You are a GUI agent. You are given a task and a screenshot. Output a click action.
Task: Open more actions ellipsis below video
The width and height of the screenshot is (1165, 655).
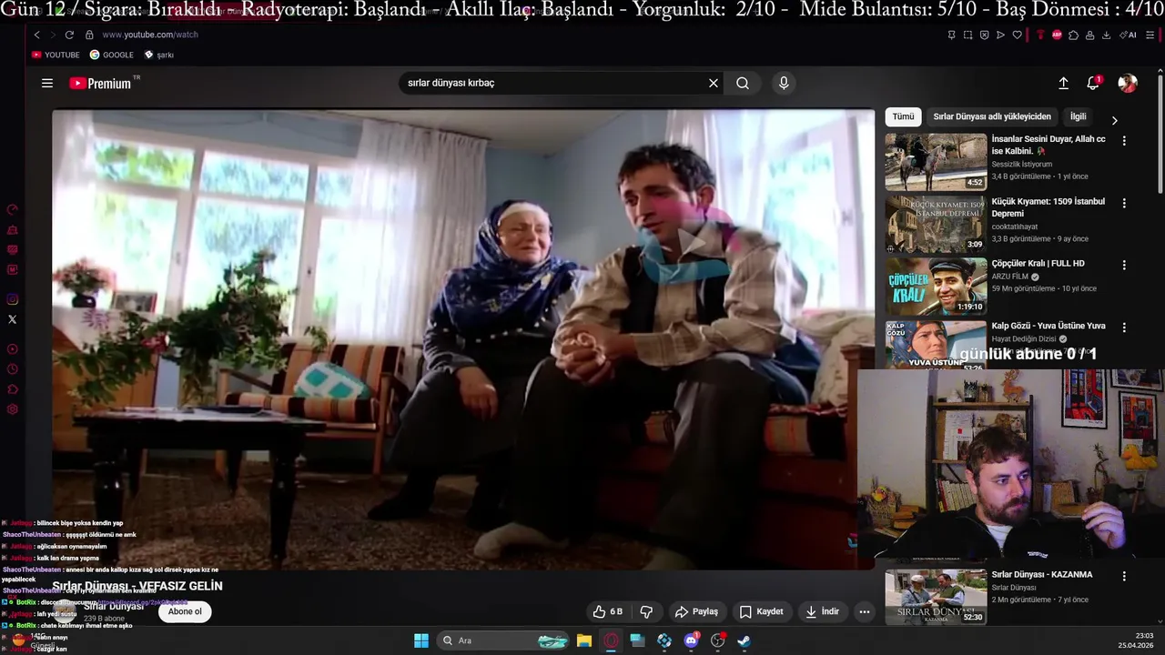coord(865,611)
